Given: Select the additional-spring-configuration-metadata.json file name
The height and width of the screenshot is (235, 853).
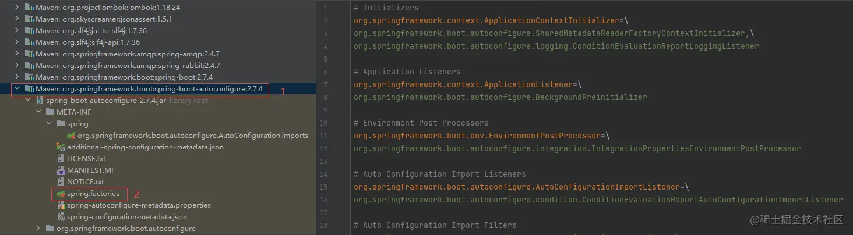Looking at the screenshot, I should (x=145, y=147).
